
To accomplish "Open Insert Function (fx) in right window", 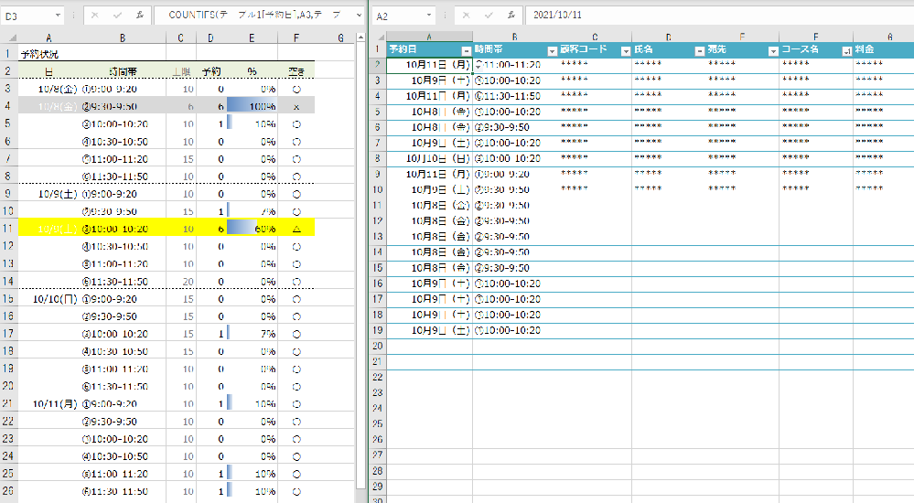I will click(x=511, y=16).
